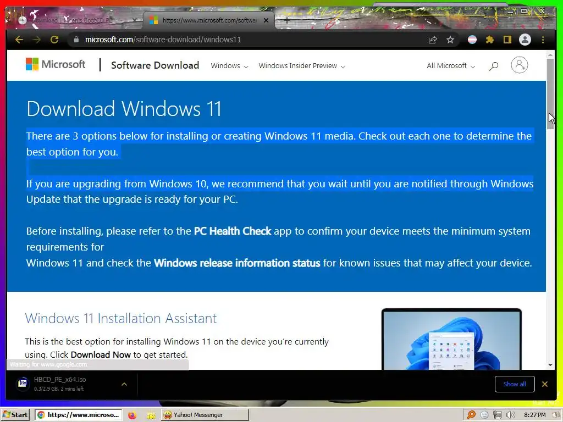Share this page using the share icon
Viewport: 563px width, 422px height.
click(433, 40)
